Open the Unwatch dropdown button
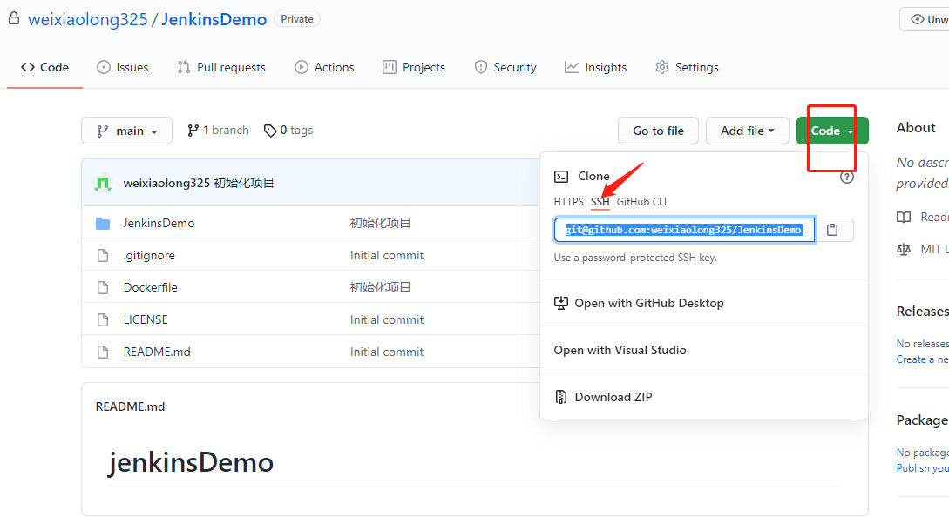Image resolution: width=949 pixels, height=517 pixels. click(925, 19)
